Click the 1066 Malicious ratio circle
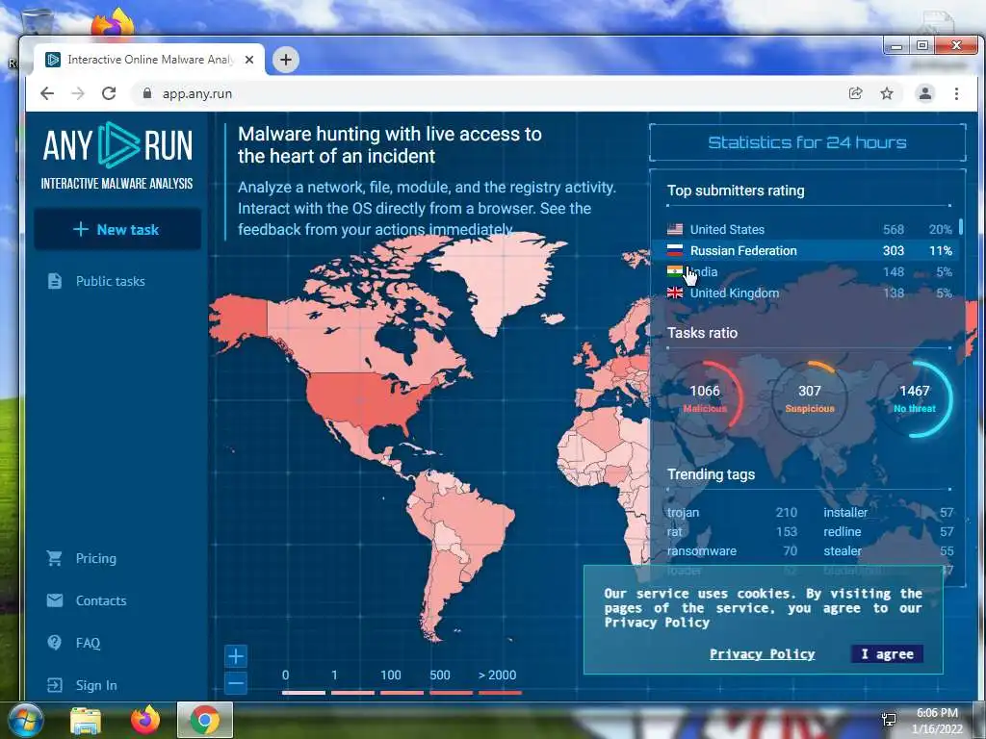Viewport: 986px width, 739px height. pyautogui.click(x=705, y=399)
